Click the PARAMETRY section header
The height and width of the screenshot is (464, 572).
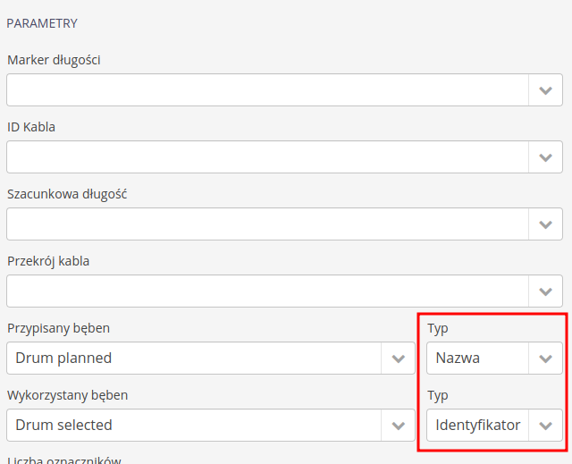pos(42,23)
